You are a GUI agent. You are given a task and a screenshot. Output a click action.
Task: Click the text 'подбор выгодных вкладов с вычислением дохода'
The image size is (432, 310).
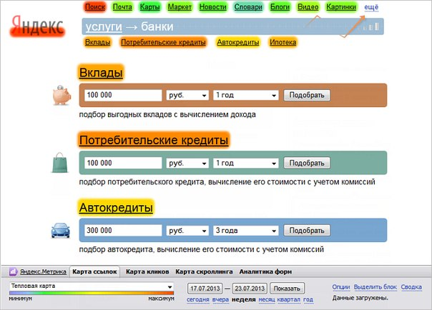point(167,114)
